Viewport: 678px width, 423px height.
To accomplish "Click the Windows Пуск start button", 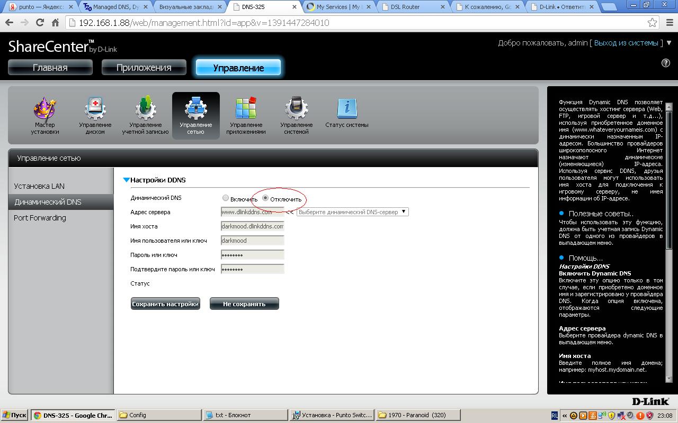I will tap(15, 415).
